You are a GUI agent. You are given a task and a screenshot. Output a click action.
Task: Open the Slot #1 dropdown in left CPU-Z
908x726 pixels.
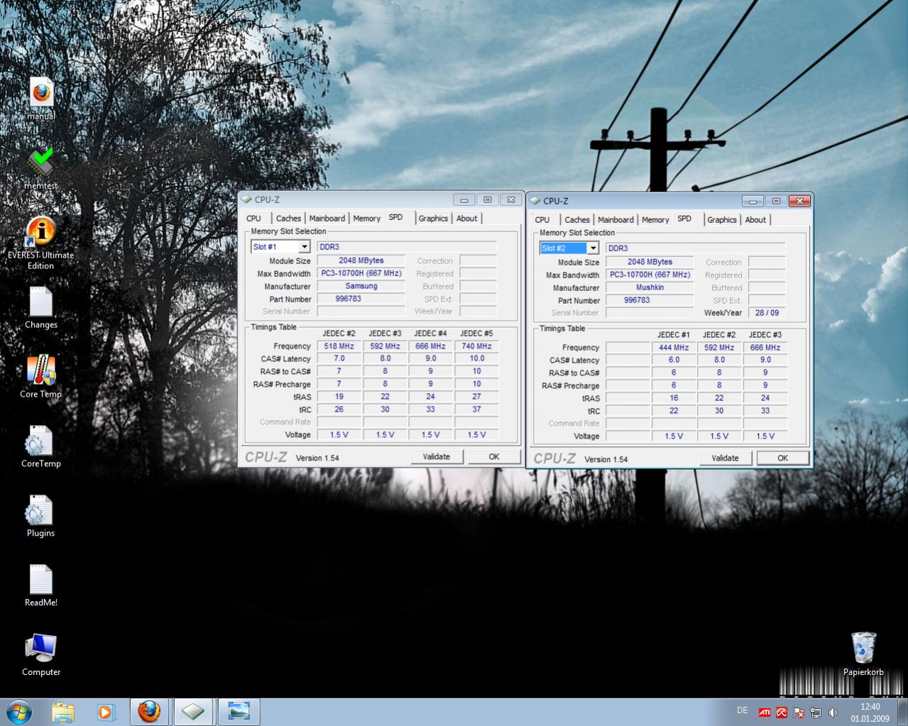coord(305,247)
